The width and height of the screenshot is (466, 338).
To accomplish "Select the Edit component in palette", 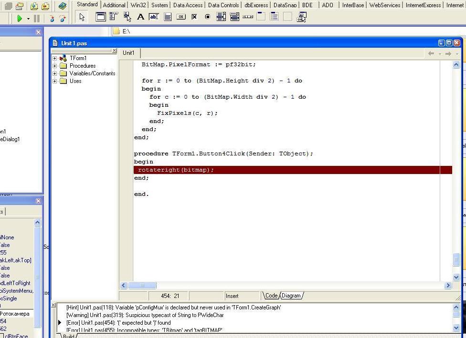I will pyautogui.click(x=154, y=17).
